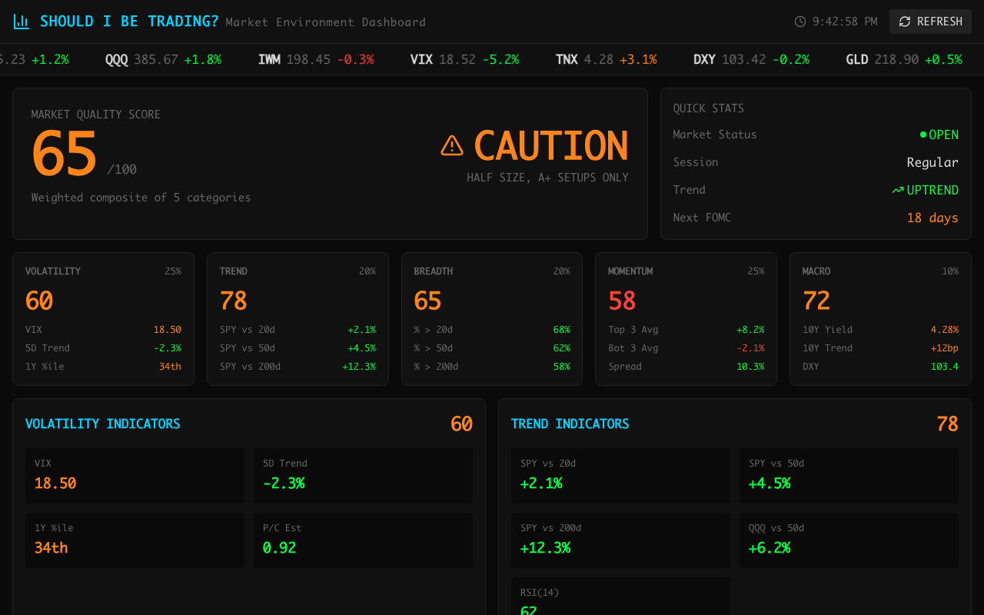Click the warning triangle icon next to CAUTION
Image resolution: width=984 pixels, height=615 pixels.
[452, 145]
